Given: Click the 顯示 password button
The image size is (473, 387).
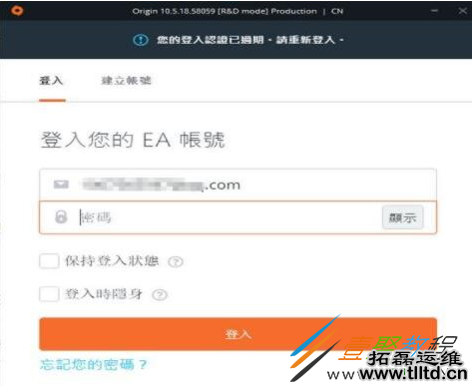Looking at the screenshot, I should (402, 217).
